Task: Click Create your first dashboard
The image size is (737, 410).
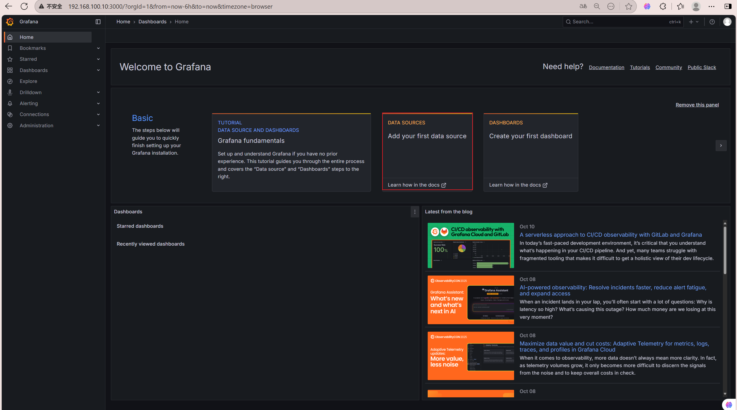Action: [x=531, y=136]
